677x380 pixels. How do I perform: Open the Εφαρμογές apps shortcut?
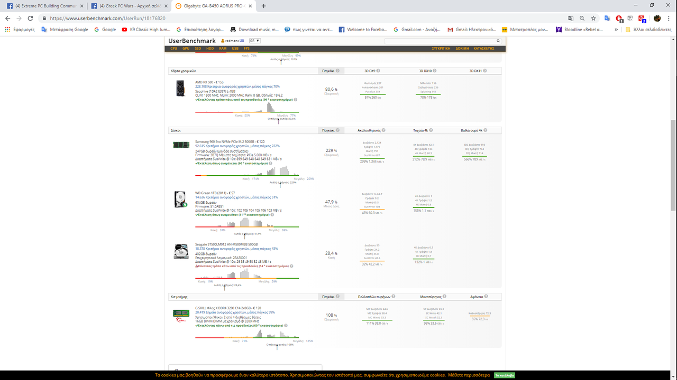20,30
